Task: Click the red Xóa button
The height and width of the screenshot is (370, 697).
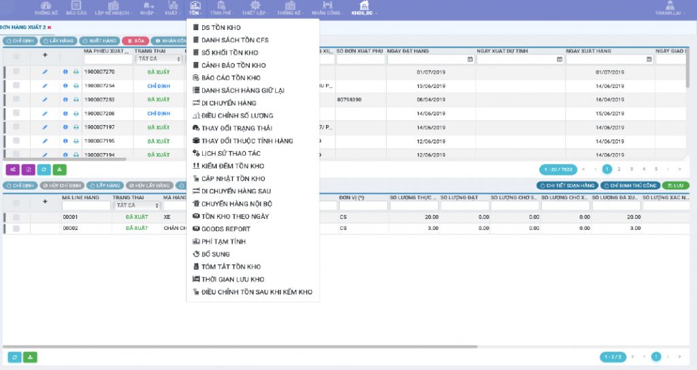Action: [x=135, y=41]
